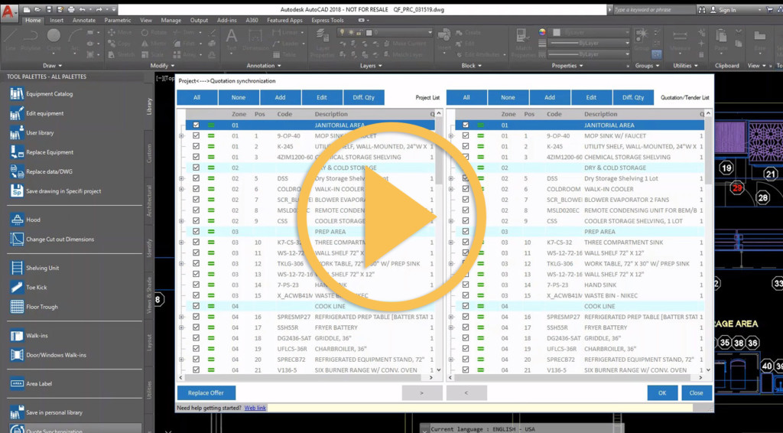Viewport: 783px width, 433px height.
Task: Click OK in the synchronization dialog
Action: click(x=662, y=393)
